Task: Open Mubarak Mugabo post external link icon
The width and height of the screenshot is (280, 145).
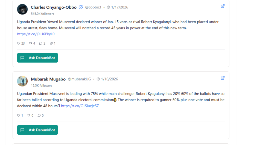Action: [223, 78]
